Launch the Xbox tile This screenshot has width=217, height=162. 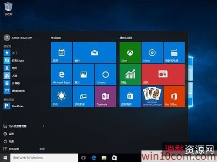tap(130, 53)
